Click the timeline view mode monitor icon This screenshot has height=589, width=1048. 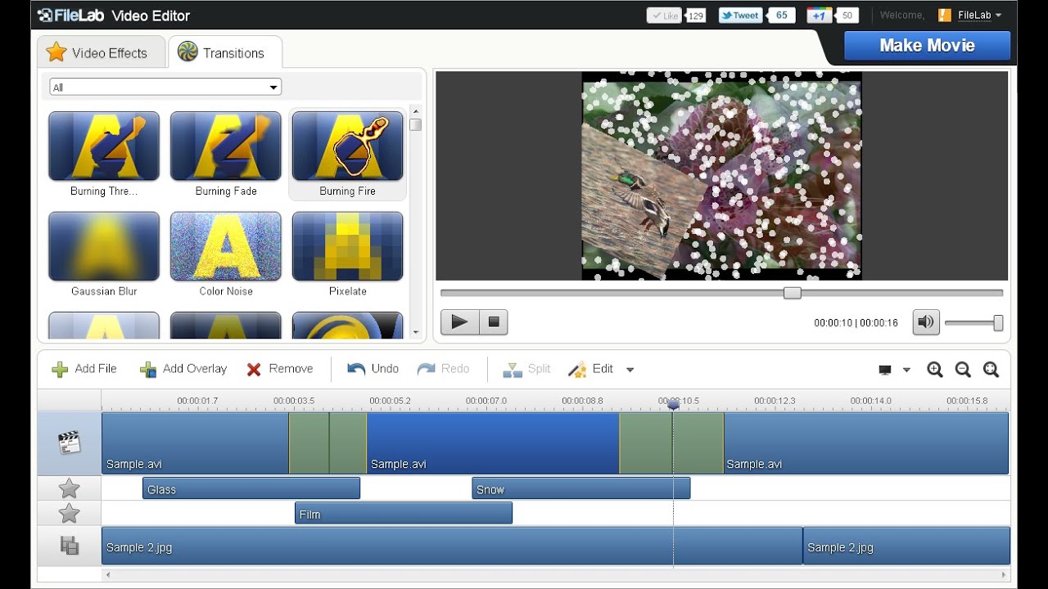[885, 370]
